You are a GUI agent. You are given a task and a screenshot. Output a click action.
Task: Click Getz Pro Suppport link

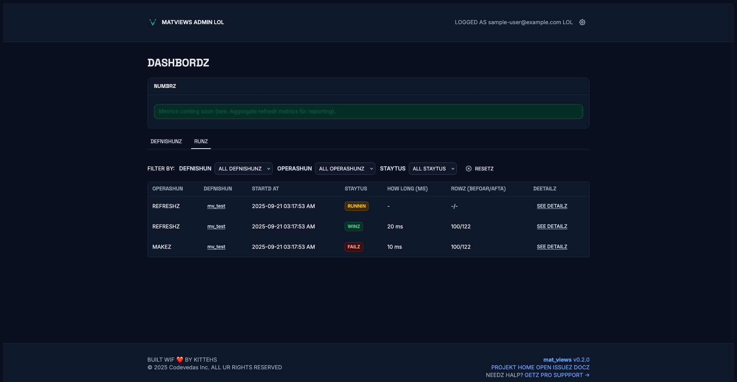557,375
